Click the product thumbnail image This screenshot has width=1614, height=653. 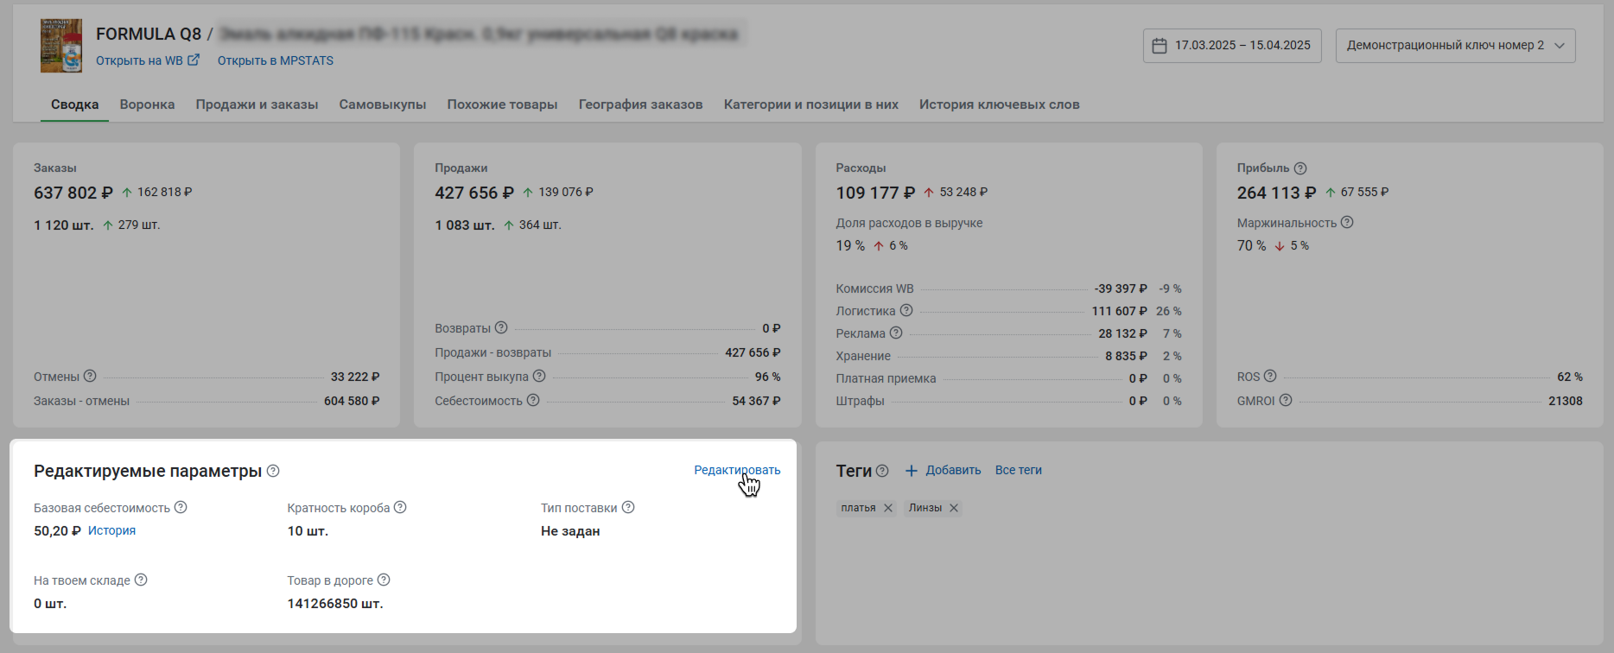coord(61,46)
